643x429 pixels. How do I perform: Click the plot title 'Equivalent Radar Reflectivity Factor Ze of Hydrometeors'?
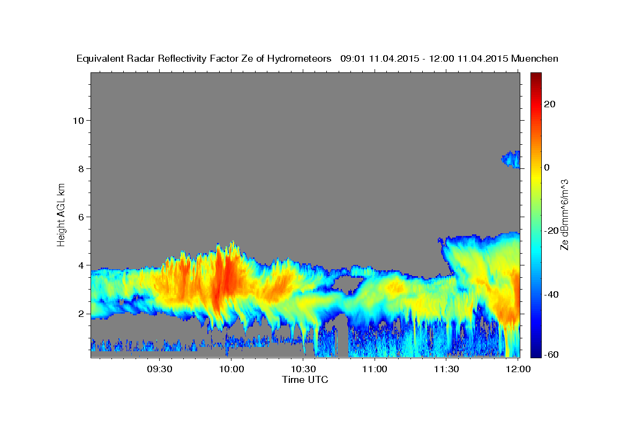pos(204,59)
